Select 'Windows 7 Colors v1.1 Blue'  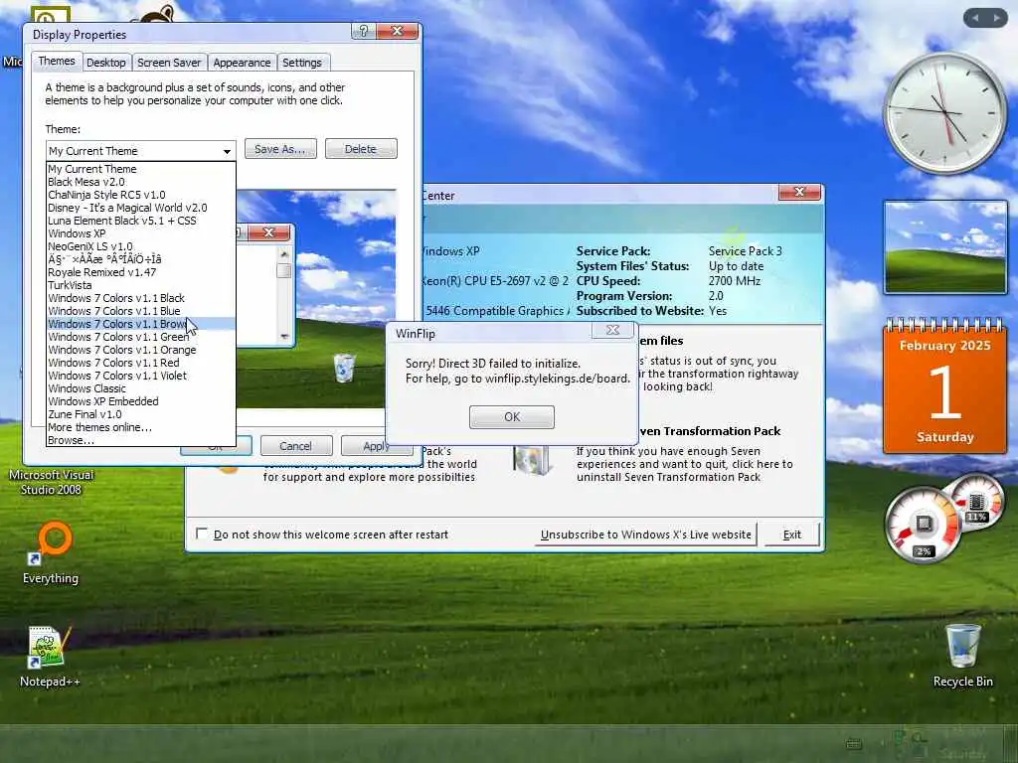tap(140, 311)
